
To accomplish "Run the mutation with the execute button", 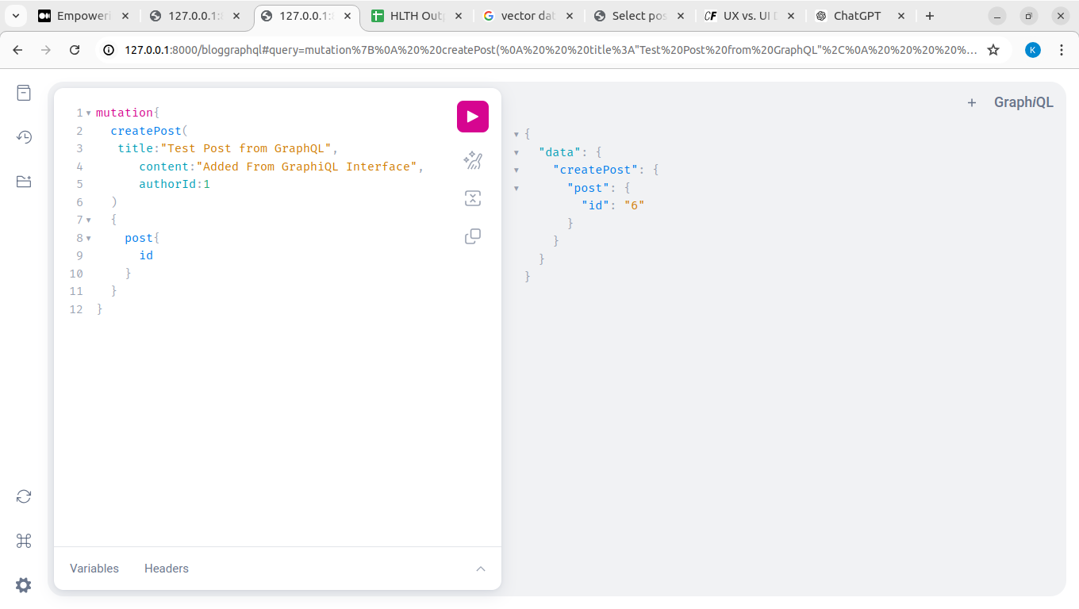I will point(472,117).
